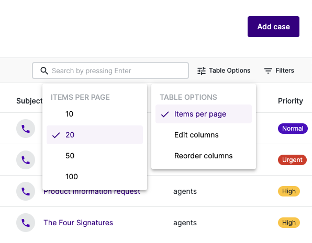Click phone icon beside The Four Signatures
The image size is (312, 243).
26,223
